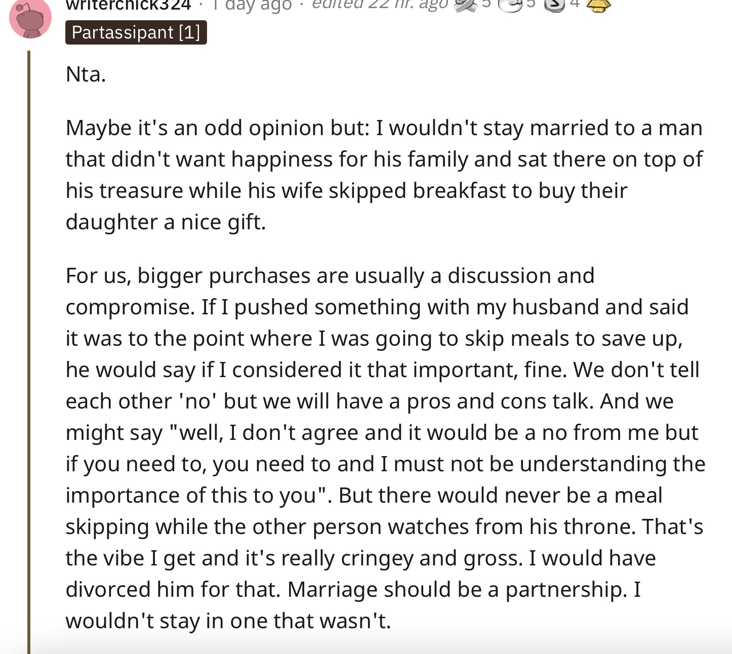Viewport: 732px width, 654px height.
Task: Open writerchick324's pink Snoo avatar
Action: coord(30,18)
